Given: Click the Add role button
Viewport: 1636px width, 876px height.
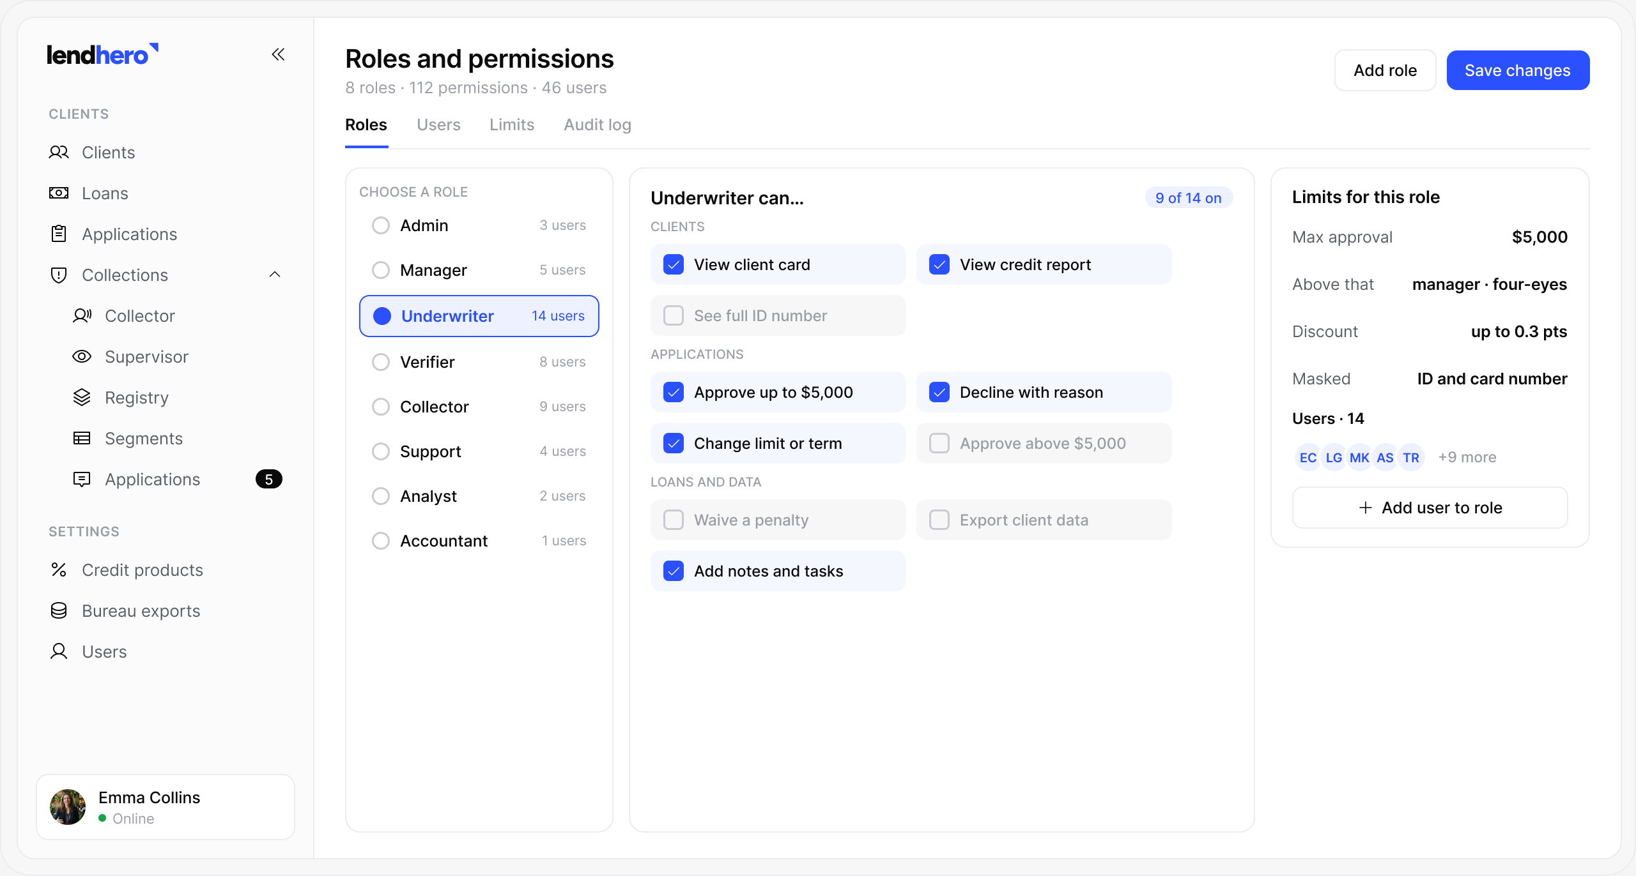Looking at the screenshot, I should 1385,70.
